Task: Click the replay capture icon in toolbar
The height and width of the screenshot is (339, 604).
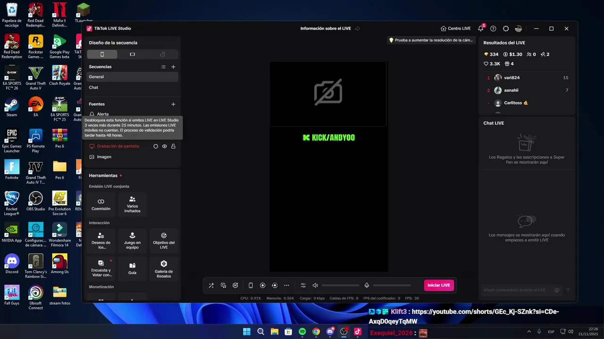Action: [275, 285]
